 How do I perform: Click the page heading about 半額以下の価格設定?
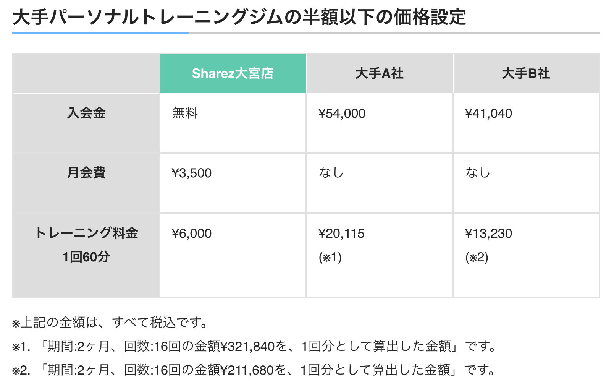tap(239, 17)
